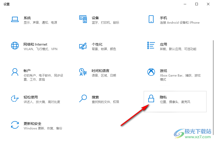Image resolution: width=214 pixels, height=141 pixels.
Task: Click 语音、区域、日期 description
Action: tap(104, 75)
